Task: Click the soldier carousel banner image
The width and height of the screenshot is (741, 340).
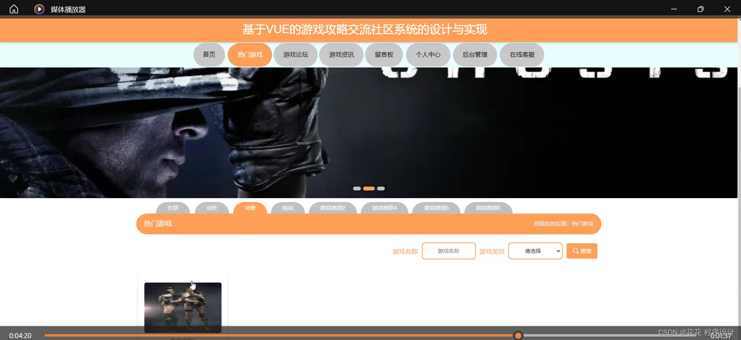Action: (x=369, y=133)
